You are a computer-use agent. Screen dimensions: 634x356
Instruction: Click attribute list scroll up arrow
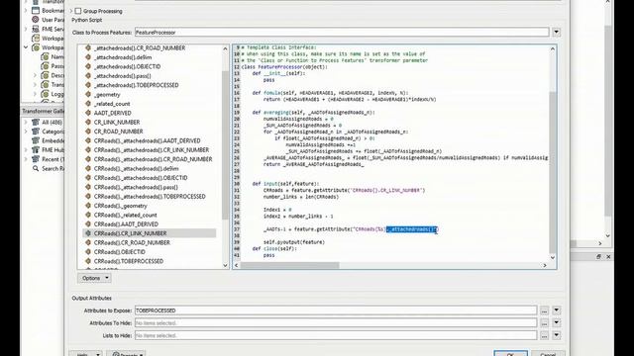pos(225,48)
